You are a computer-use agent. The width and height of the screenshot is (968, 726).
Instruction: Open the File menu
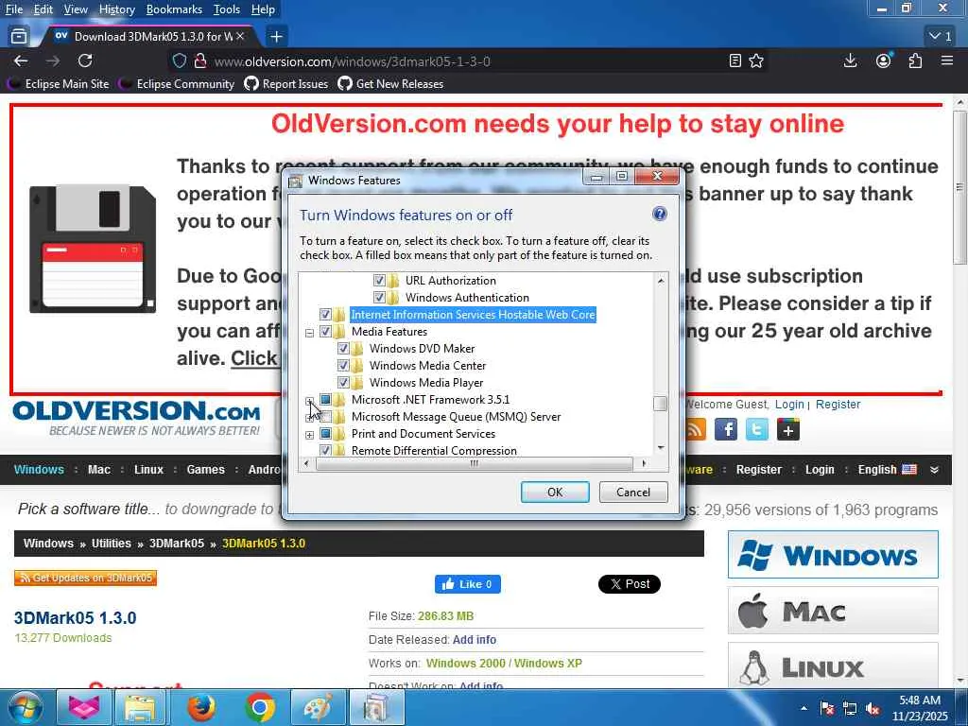coord(14,9)
